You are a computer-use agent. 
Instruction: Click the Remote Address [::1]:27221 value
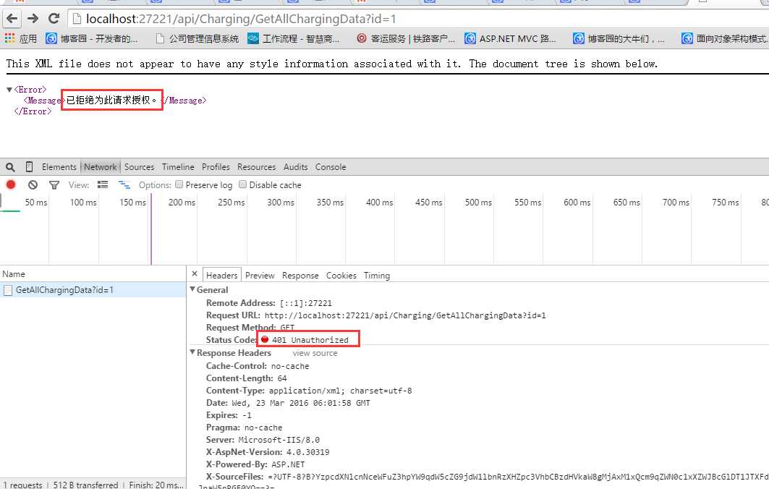(x=305, y=303)
